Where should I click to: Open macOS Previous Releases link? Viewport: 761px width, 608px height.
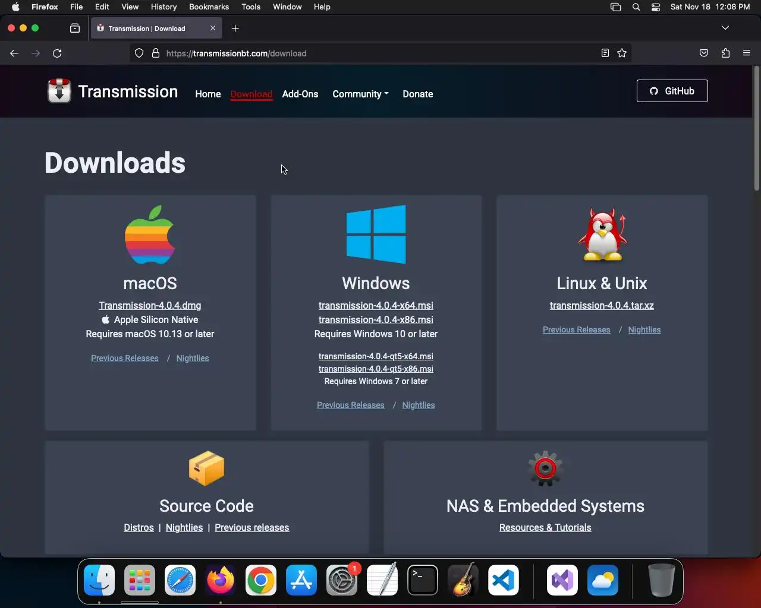(125, 358)
